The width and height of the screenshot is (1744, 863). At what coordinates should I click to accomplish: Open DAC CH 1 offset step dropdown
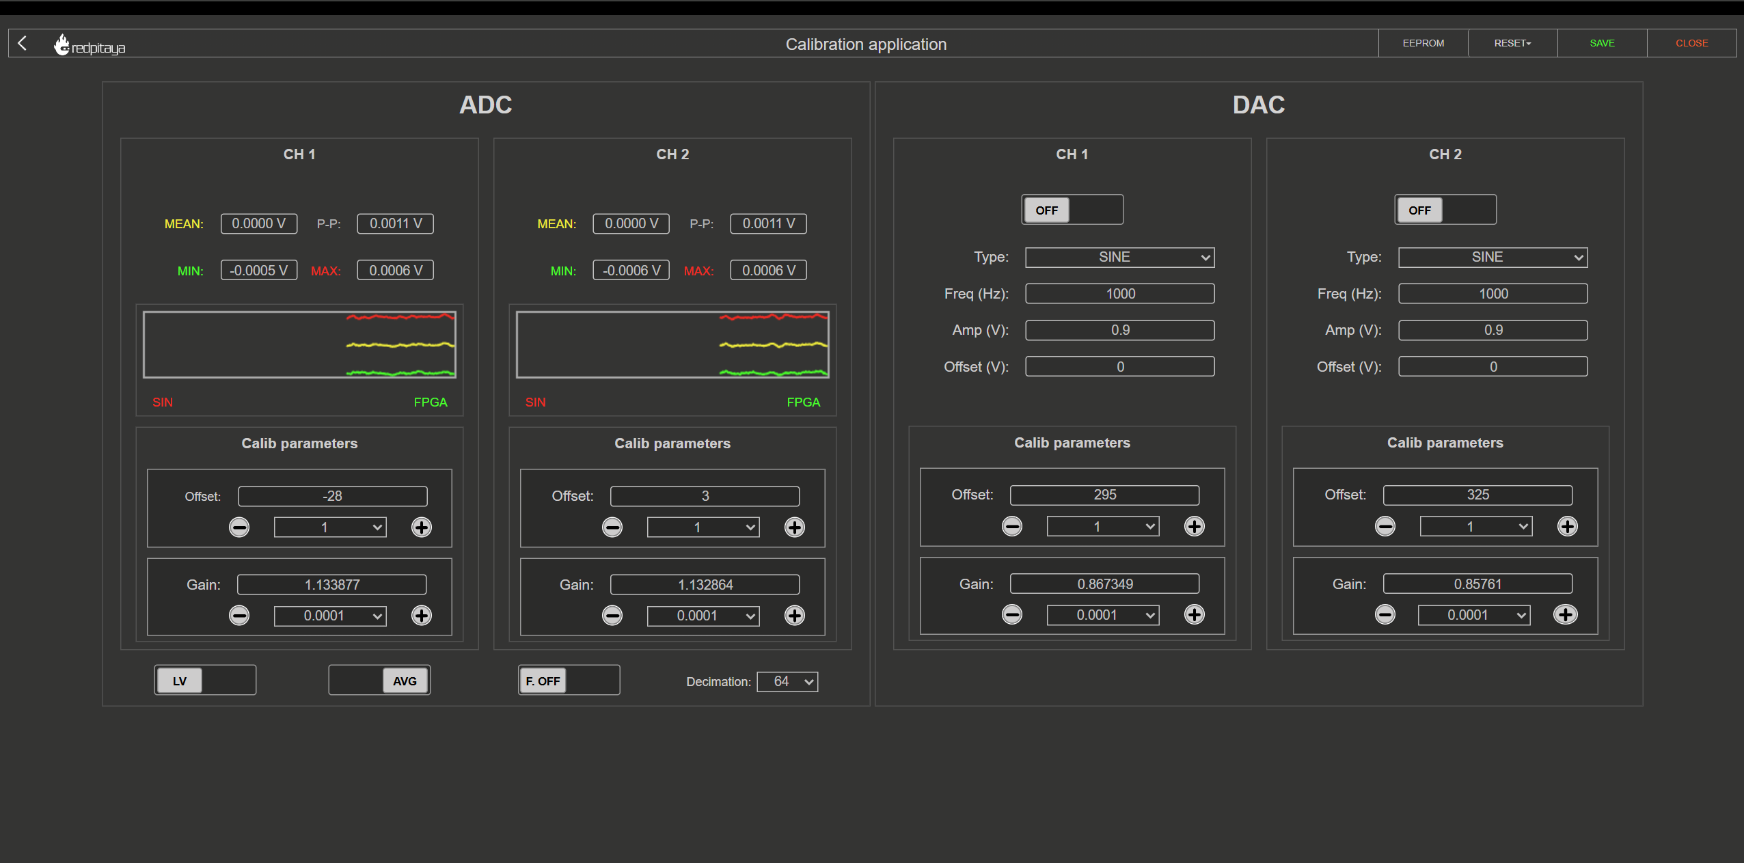pyautogui.click(x=1103, y=527)
